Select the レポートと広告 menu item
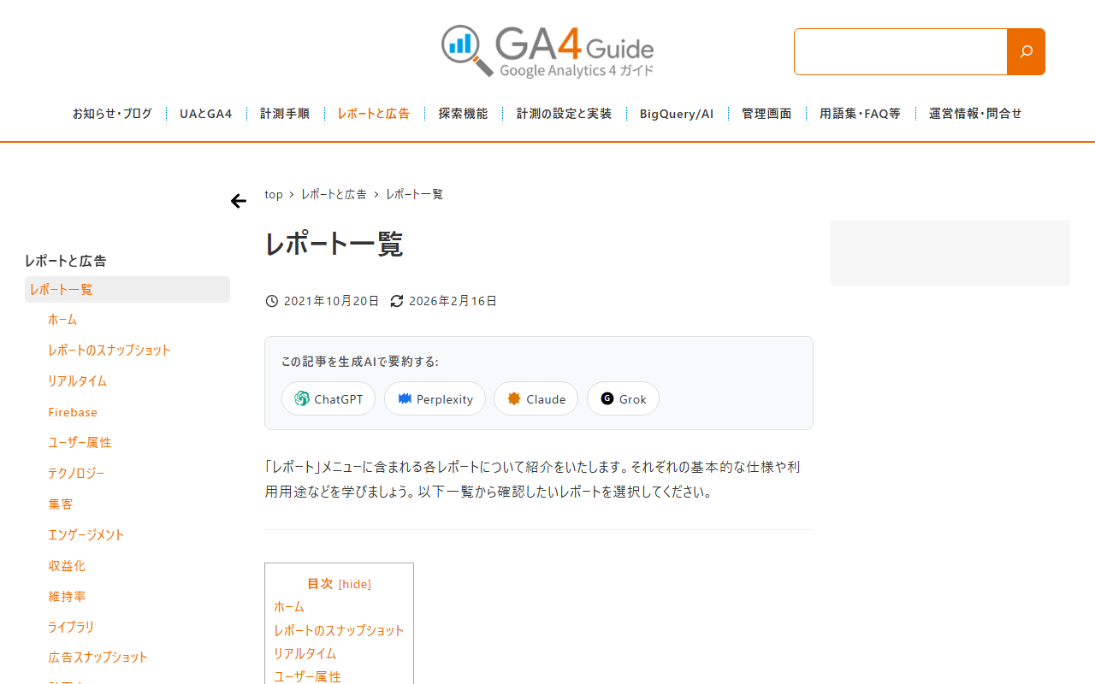This screenshot has width=1095, height=684. coord(374,114)
